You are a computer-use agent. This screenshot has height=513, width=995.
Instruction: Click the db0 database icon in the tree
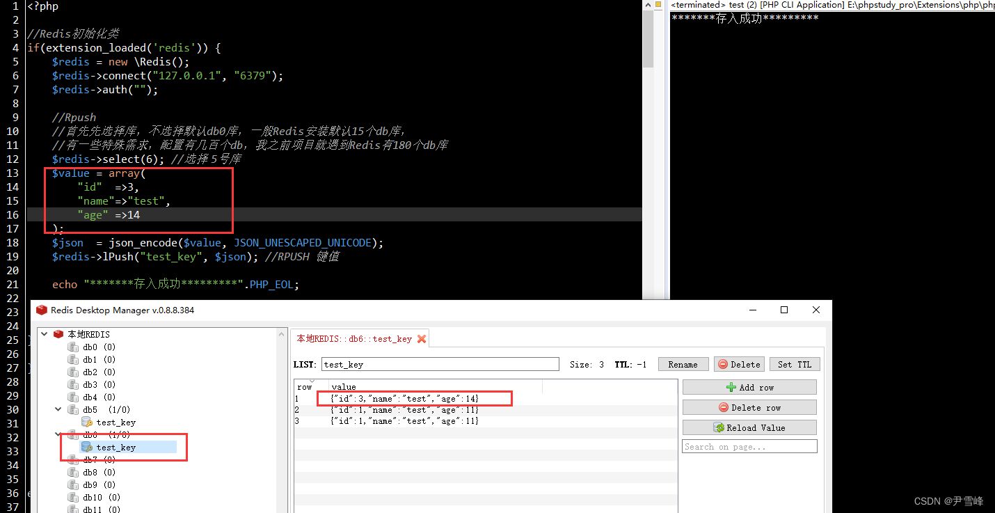coord(73,347)
